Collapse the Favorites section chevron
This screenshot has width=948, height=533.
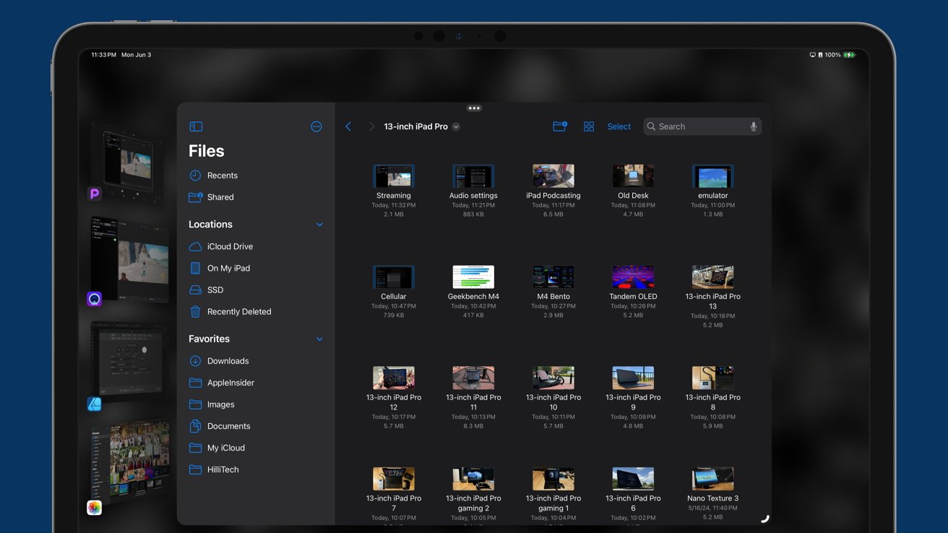tap(319, 339)
